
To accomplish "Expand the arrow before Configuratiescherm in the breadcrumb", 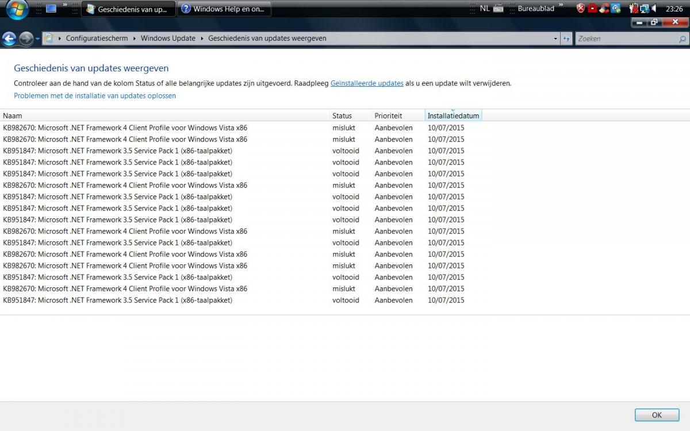I will click(x=60, y=39).
